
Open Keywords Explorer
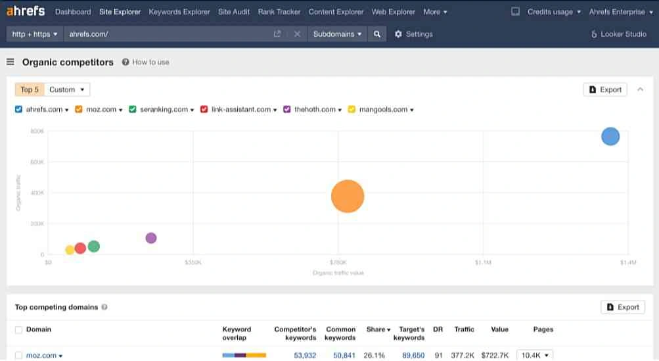pos(179,12)
